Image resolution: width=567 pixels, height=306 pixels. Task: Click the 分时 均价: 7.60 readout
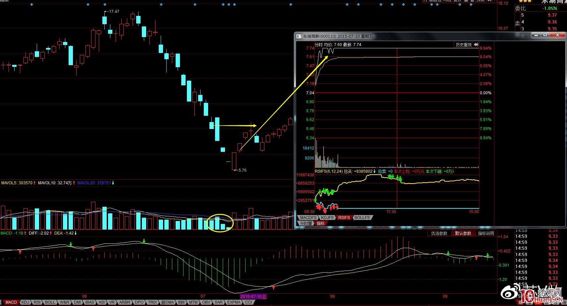(328, 45)
